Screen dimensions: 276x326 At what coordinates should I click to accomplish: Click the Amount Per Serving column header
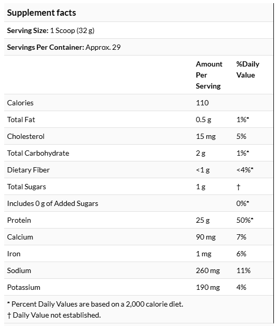pos(209,75)
